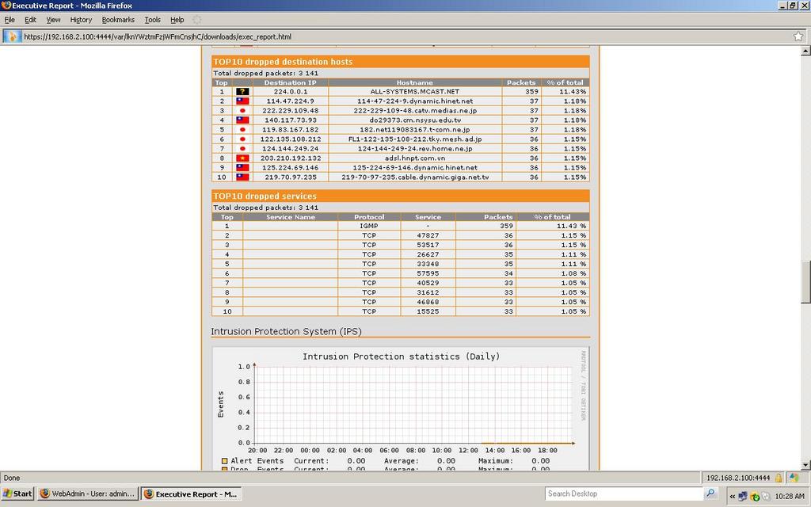811x507 pixels.
Task: Click hostname 114-47-224-9.dynamic.hinet.net
Action: pyautogui.click(x=415, y=101)
